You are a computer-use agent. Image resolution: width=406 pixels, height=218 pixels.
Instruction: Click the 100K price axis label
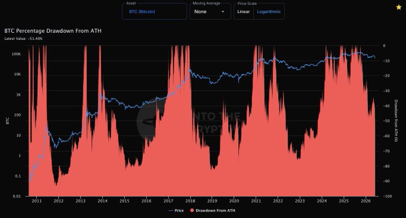coord(16,54)
